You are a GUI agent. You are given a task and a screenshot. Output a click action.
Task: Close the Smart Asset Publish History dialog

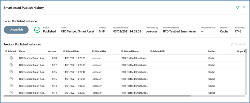click(x=244, y=7)
